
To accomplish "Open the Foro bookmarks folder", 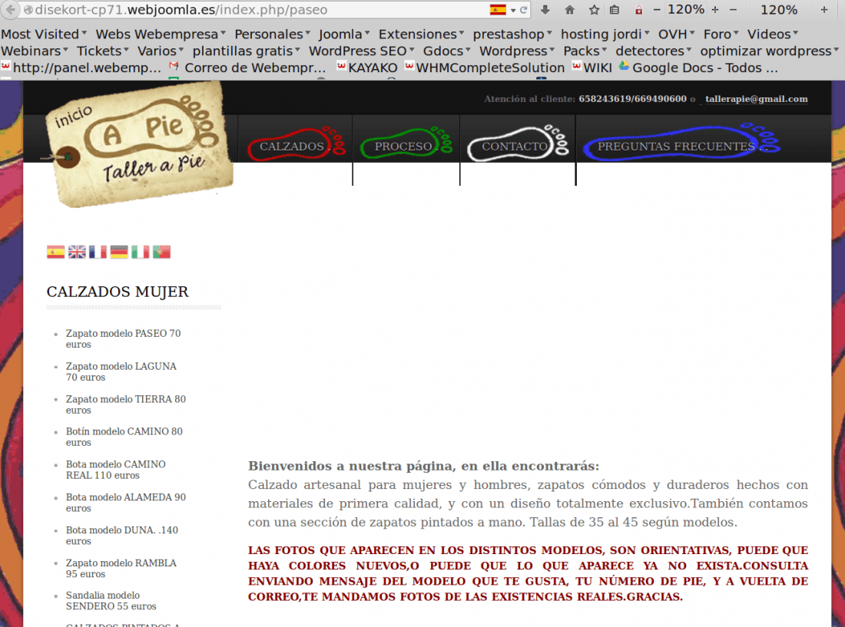I will [721, 34].
